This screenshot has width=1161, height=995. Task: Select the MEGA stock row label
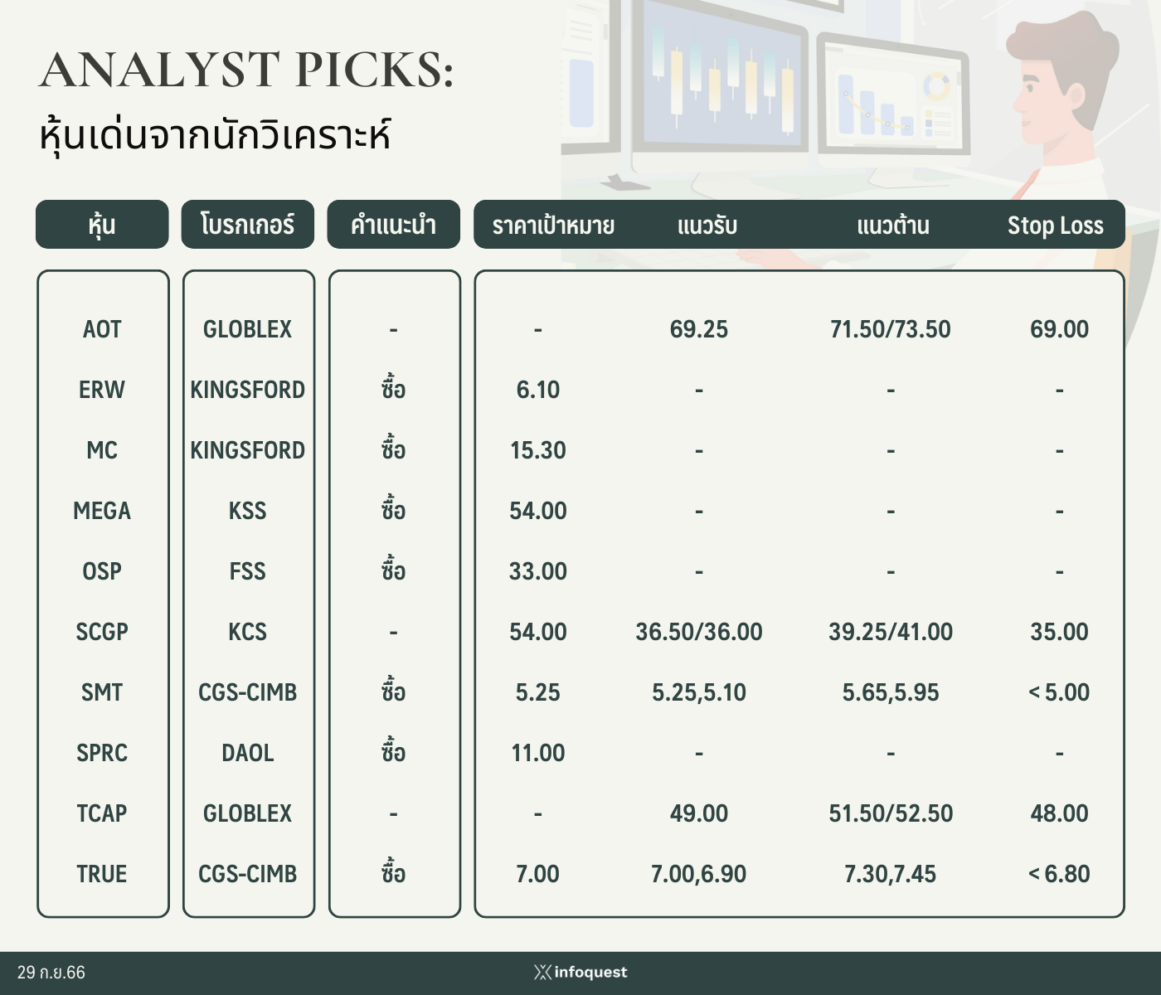[102, 511]
